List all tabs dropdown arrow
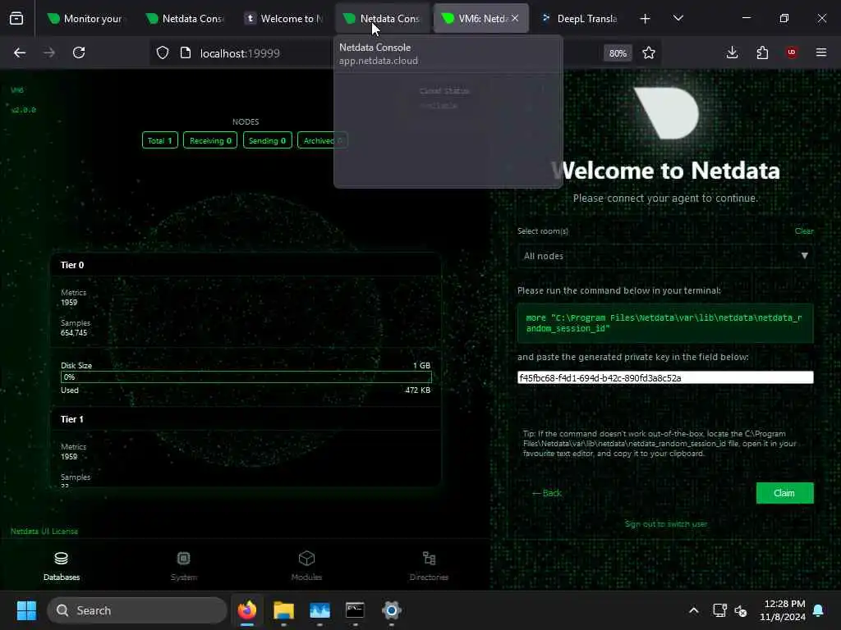841x630 pixels. (x=678, y=18)
